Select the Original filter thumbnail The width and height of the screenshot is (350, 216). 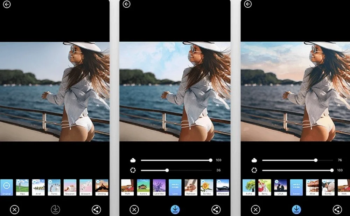[6, 187]
